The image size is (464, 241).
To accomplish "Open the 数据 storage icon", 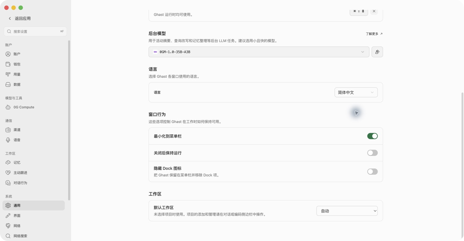I will click(x=8, y=84).
